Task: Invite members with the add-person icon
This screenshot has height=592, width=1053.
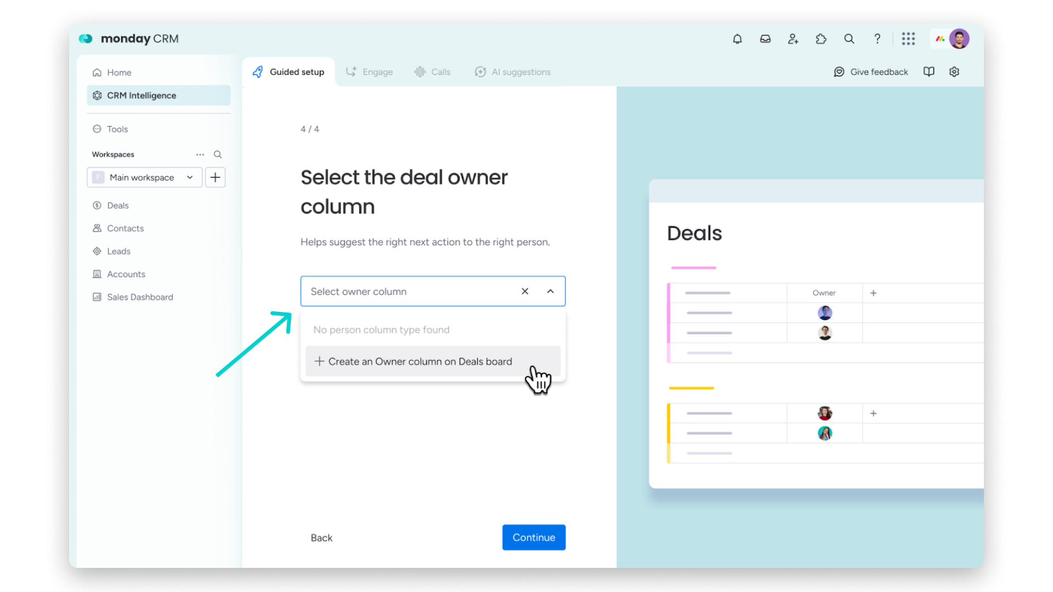Action: click(x=793, y=39)
